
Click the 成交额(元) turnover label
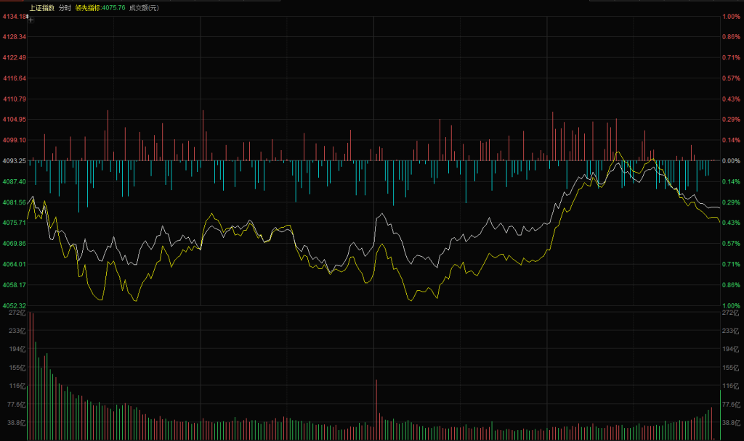pos(144,7)
